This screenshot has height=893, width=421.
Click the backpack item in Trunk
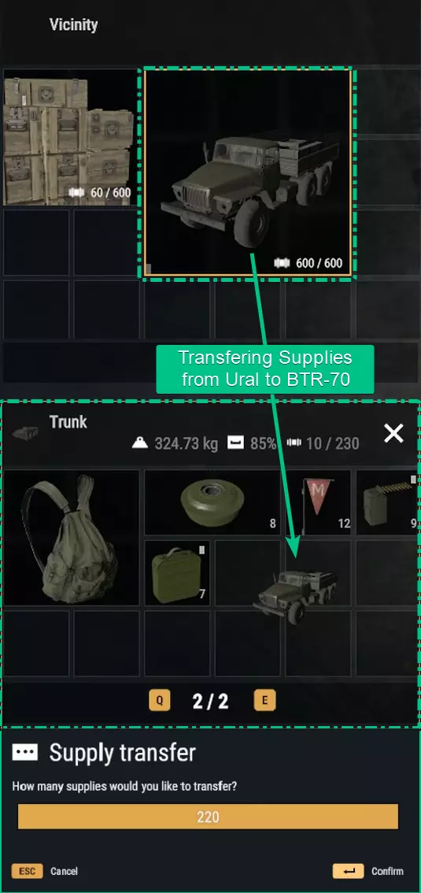[71, 538]
